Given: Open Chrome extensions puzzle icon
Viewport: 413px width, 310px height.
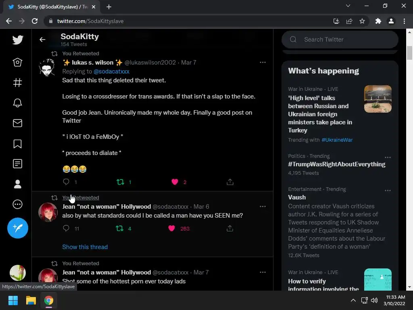Looking at the screenshot, I should 378,21.
